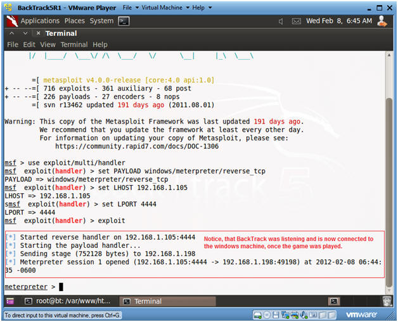The height and width of the screenshot is (322, 398).
Task: Click the terminal scrollbar down arrow
Action: pyautogui.click(x=389, y=290)
